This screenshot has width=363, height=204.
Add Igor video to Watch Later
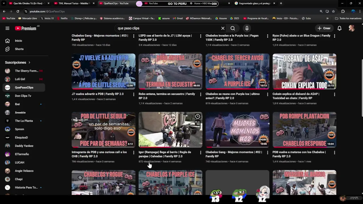[x=198, y=116]
